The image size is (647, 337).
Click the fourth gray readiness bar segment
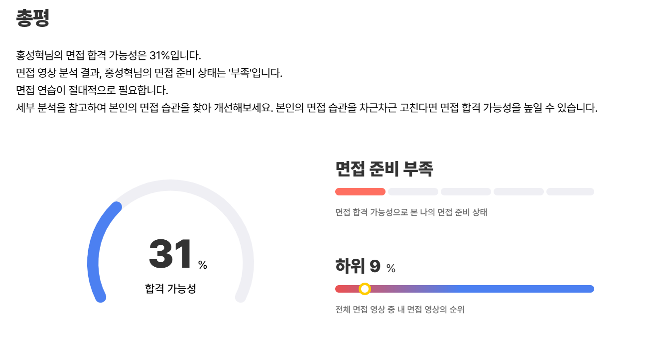point(518,192)
